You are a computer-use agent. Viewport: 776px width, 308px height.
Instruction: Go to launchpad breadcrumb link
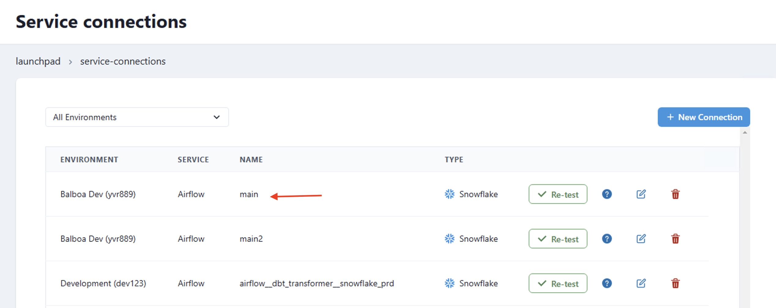tap(38, 61)
